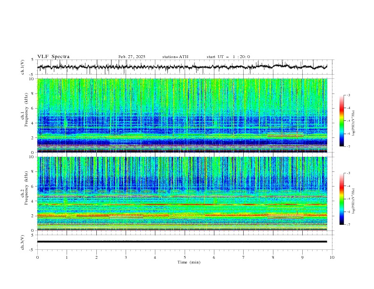Viewport: 374px width, 289px height.
Task: Click Time axis tick label "3"
Action: pyautogui.click(x=126, y=257)
